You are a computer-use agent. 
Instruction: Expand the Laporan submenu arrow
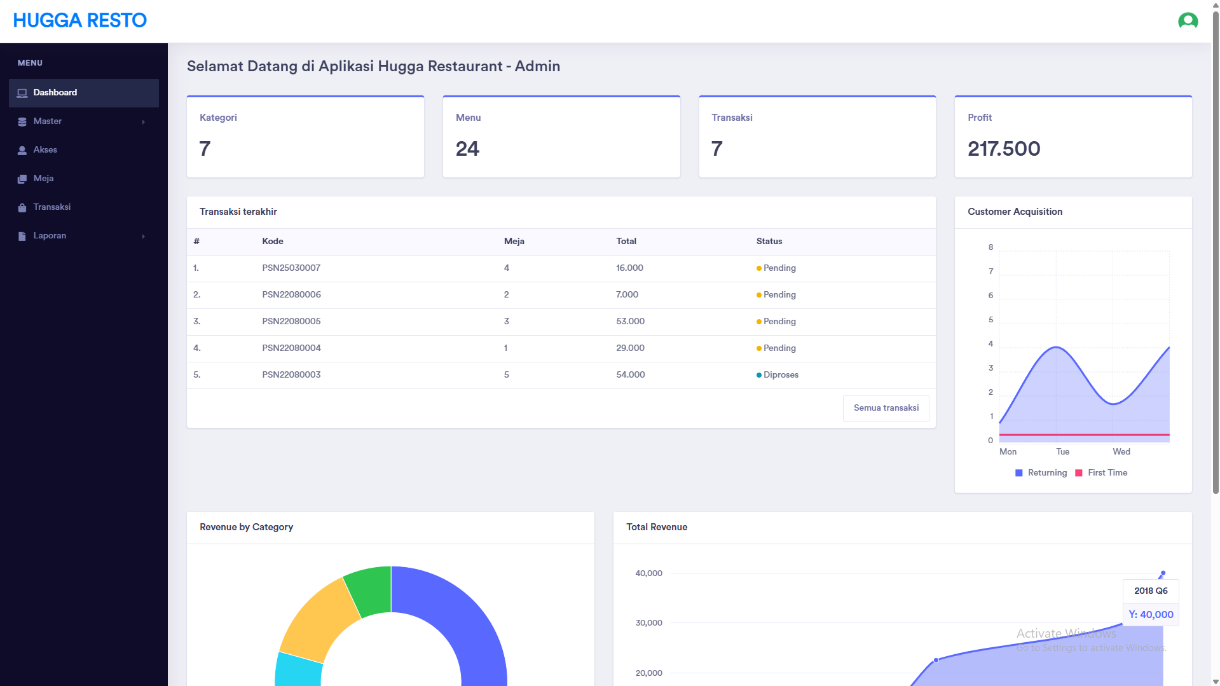(143, 236)
